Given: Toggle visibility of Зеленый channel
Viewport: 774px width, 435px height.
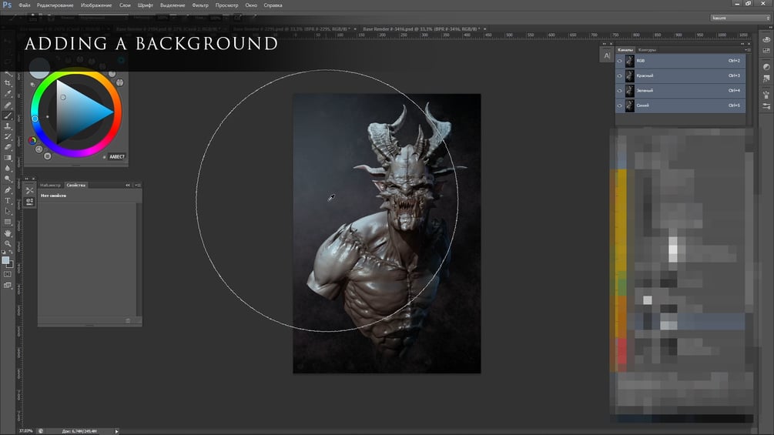Looking at the screenshot, I should coord(619,90).
